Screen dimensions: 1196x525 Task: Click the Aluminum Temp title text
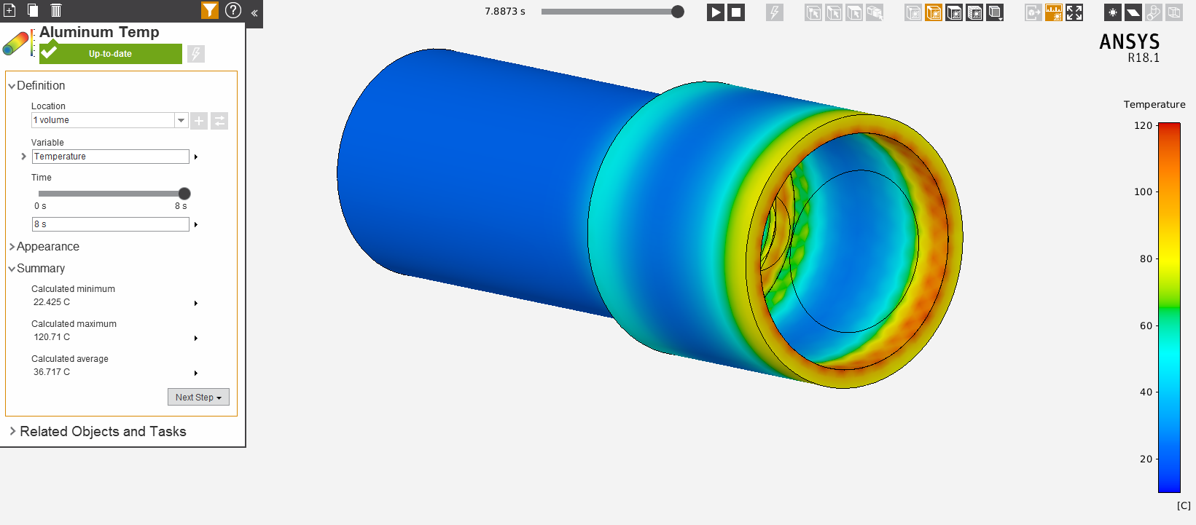(x=99, y=32)
